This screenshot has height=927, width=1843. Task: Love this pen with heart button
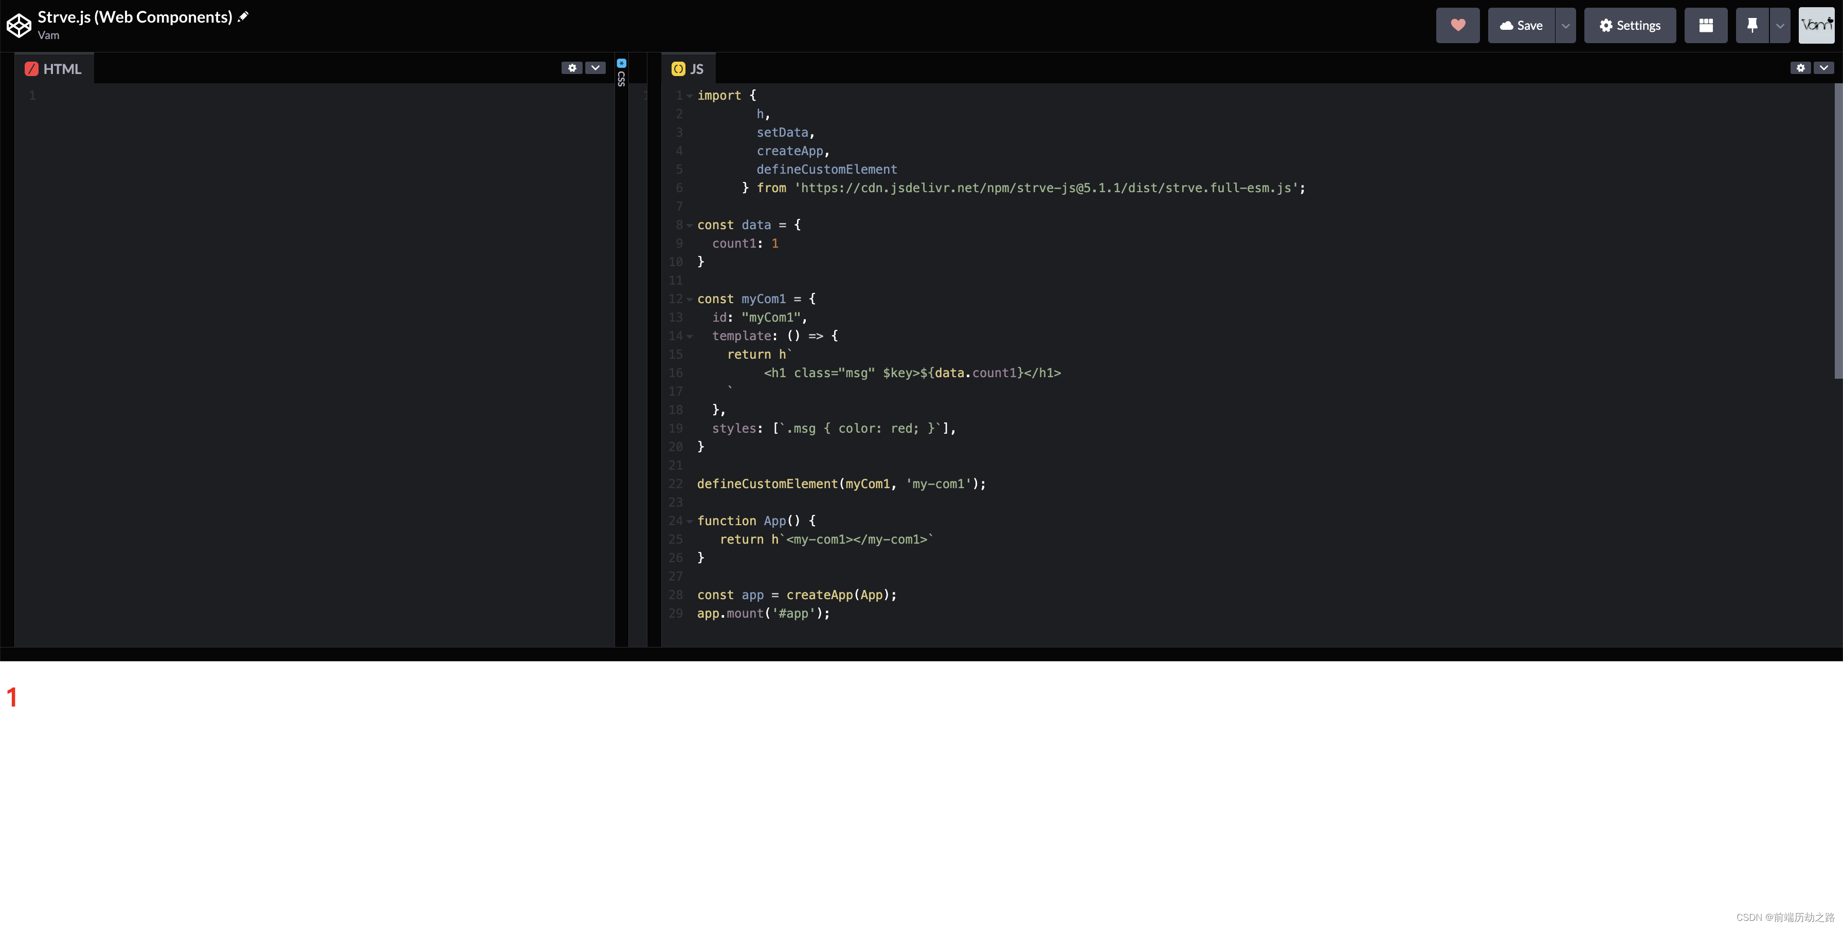(1457, 26)
